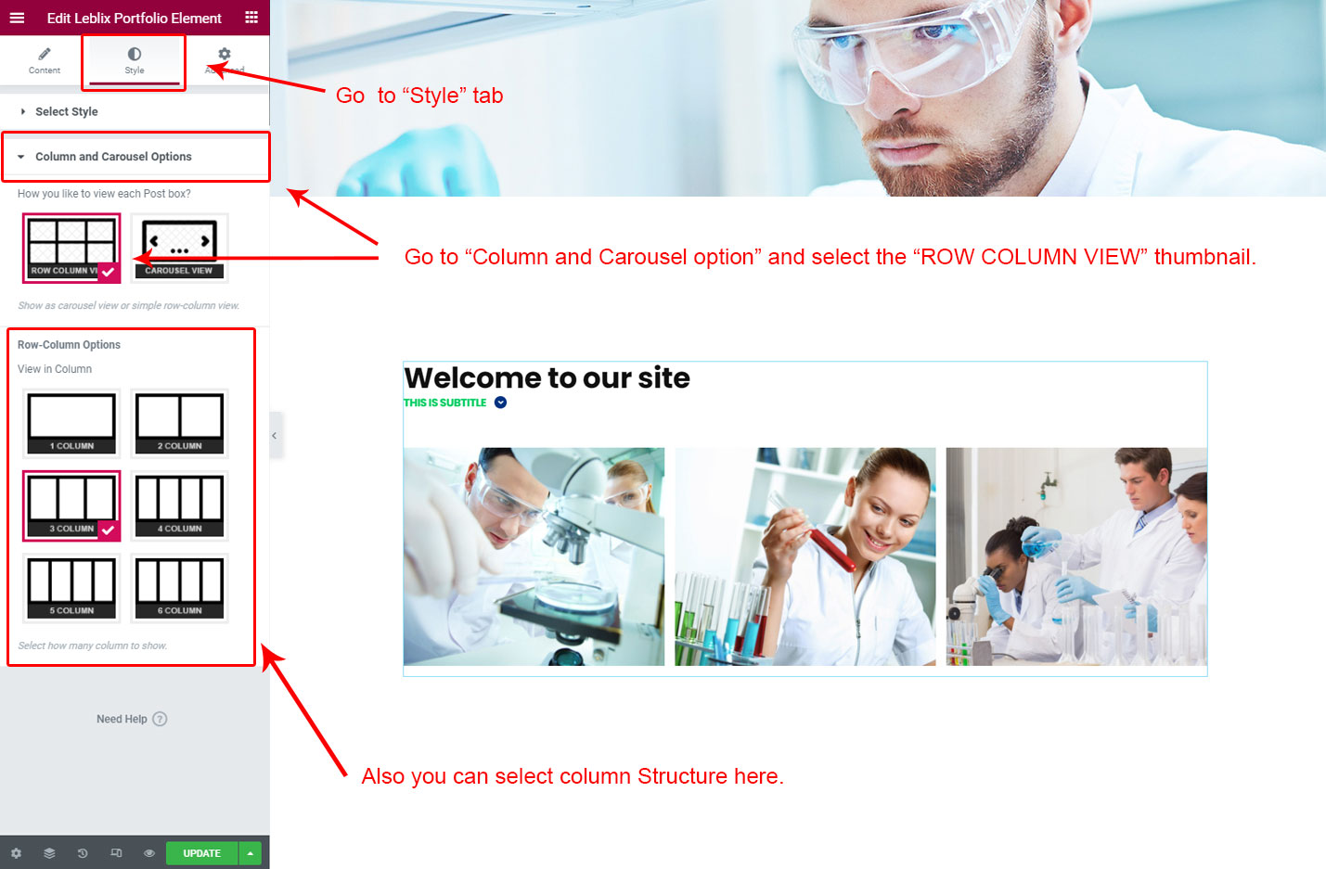
Task: Switch to the Advanced tab
Action: pos(225,61)
